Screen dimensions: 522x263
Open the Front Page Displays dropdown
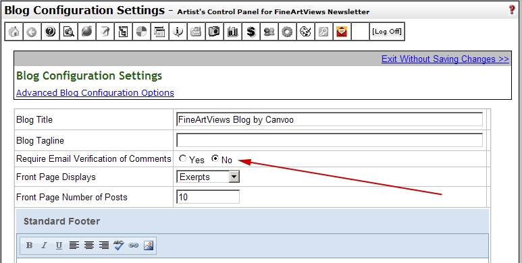click(x=208, y=177)
